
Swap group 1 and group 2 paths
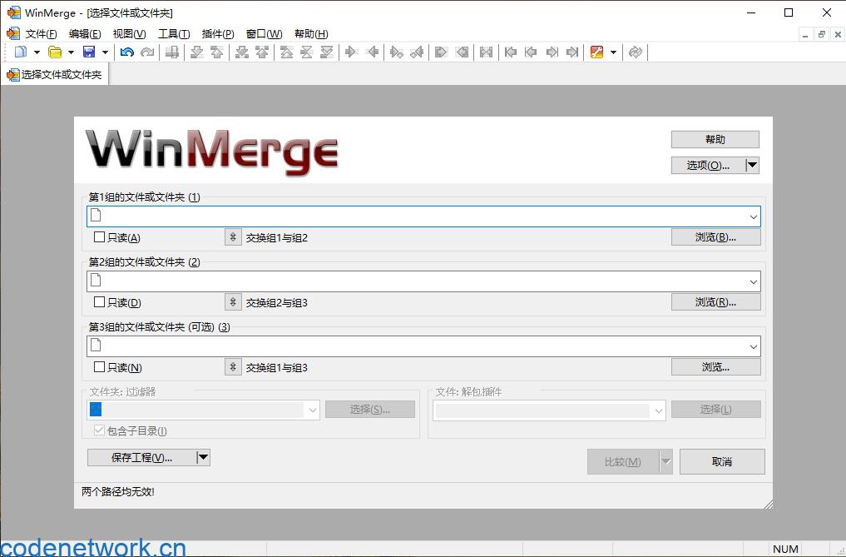pos(233,237)
